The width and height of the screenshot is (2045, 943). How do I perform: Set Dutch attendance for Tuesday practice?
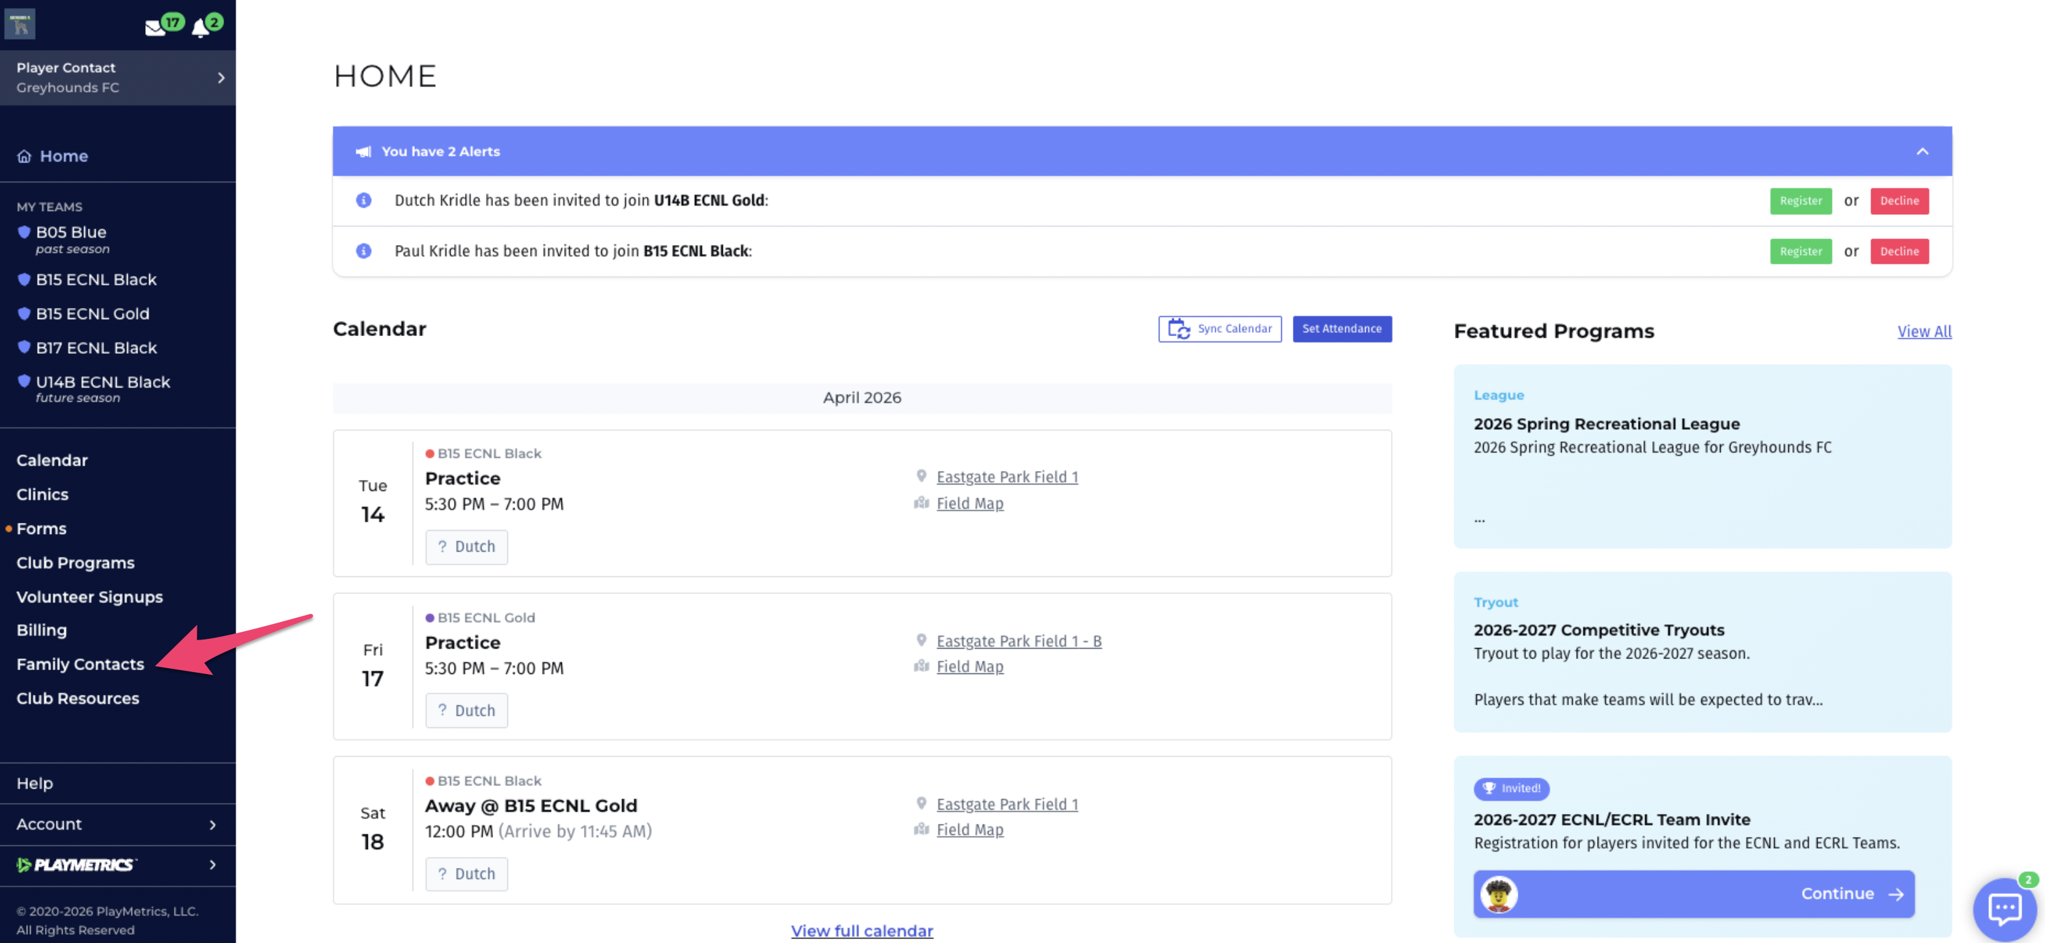[x=466, y=547]
